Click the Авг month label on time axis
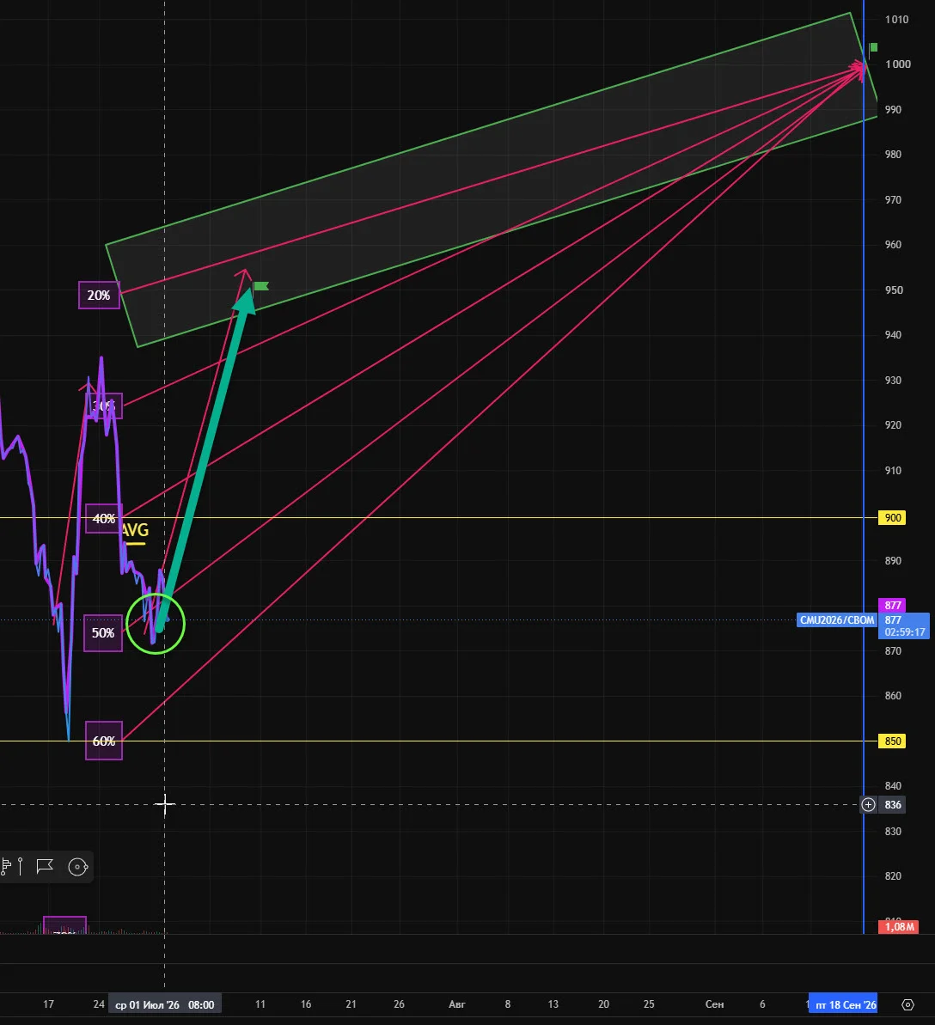 point(457,1004)
